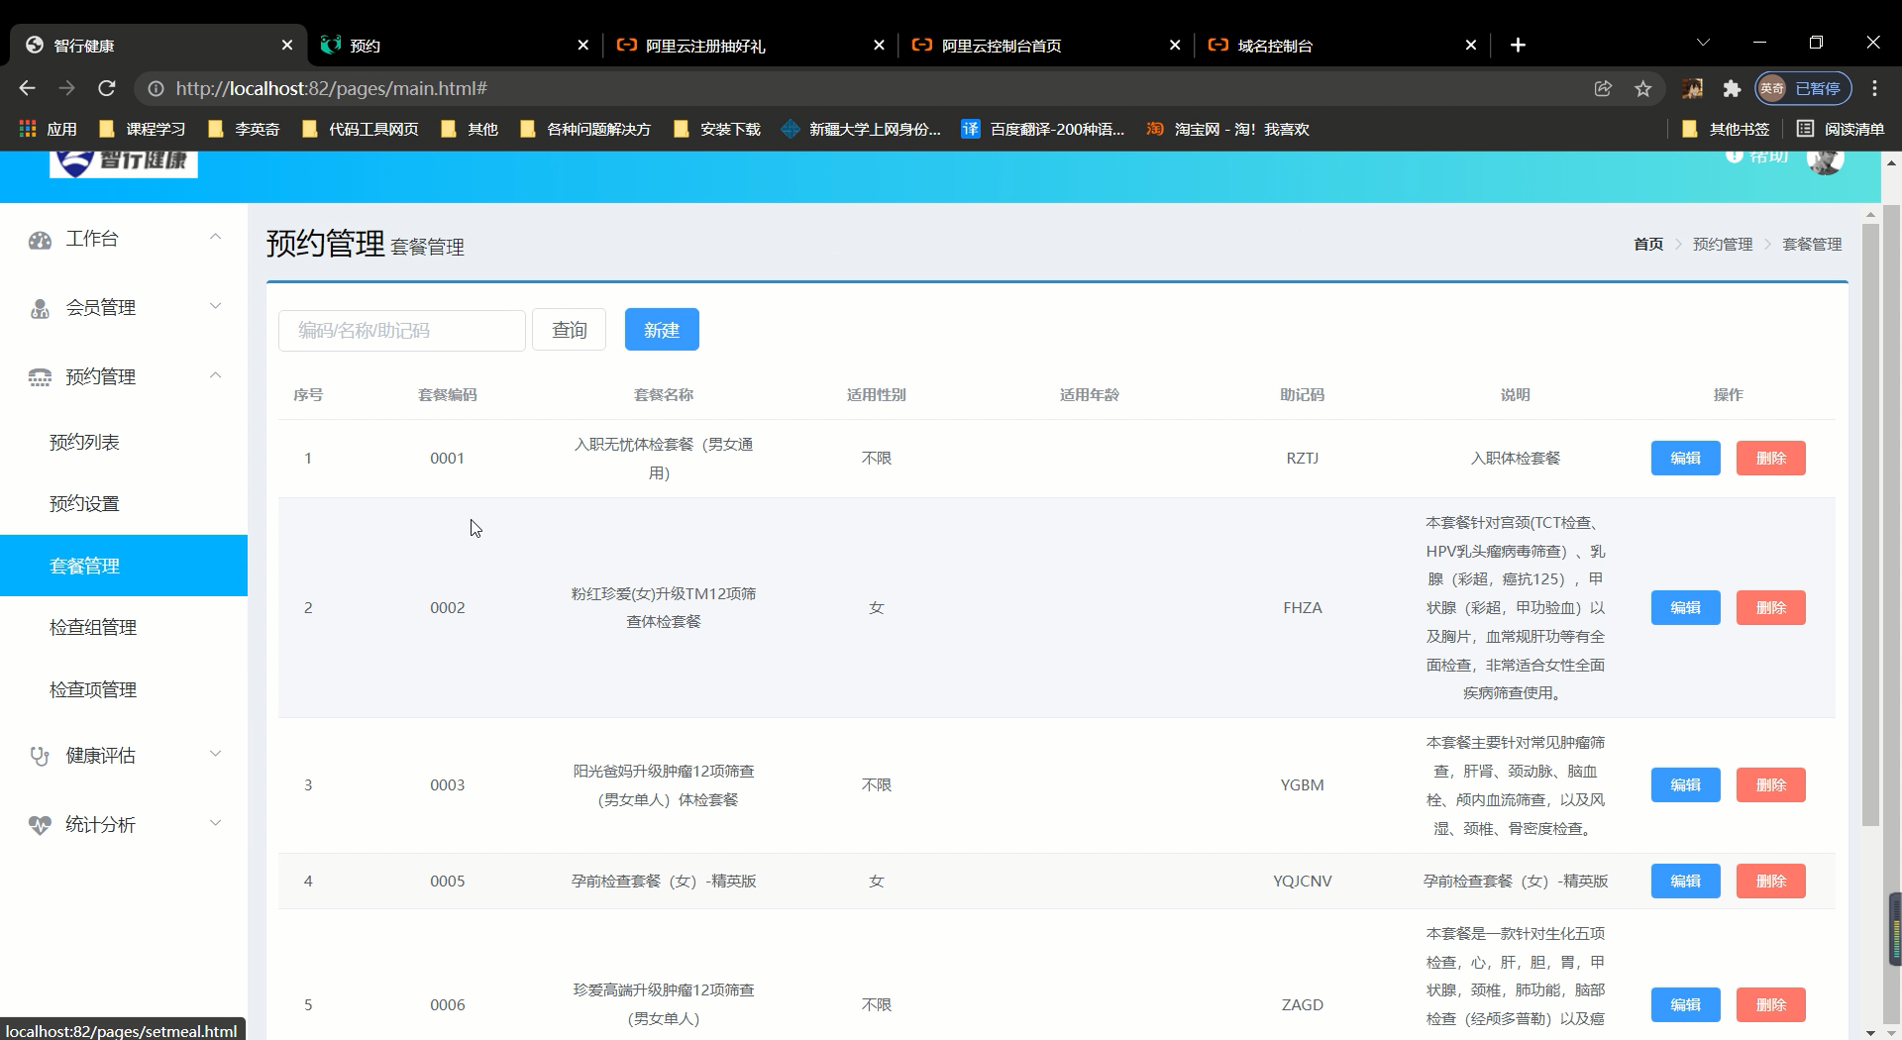The height and width of the screenshot is (1040, 1902).
Task: Edit the 0006 珍爱高端 package row
Action: point(1685,1005)
